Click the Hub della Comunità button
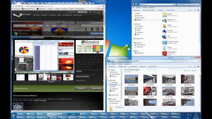 (96, 33)
